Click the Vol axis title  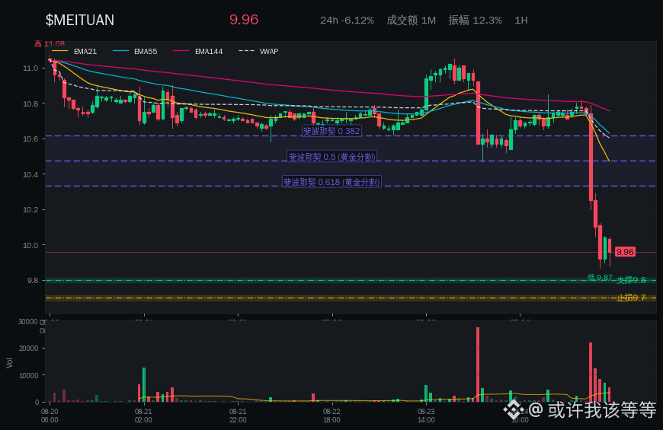click(9, 363)
